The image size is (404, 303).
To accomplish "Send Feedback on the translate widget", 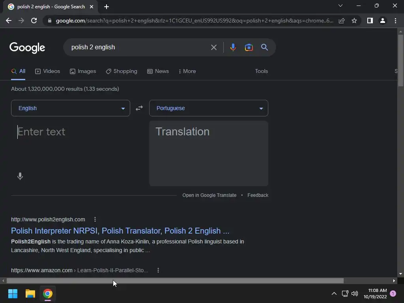I will pyautogui.click(x=258, y=195).
